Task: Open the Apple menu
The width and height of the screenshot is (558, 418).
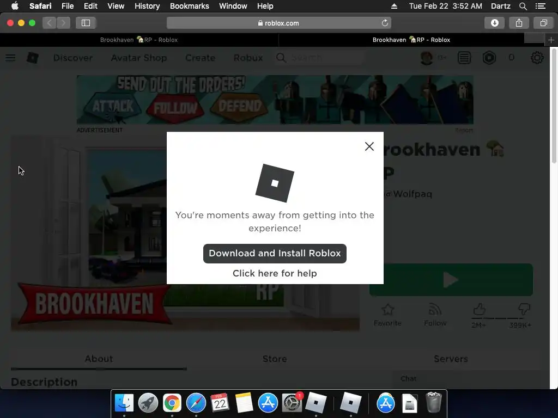Action: coord(15,6)
